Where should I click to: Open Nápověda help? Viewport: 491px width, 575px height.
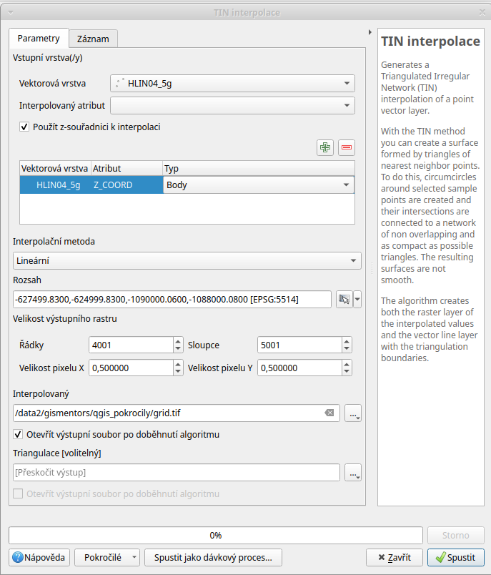point(39,557)
